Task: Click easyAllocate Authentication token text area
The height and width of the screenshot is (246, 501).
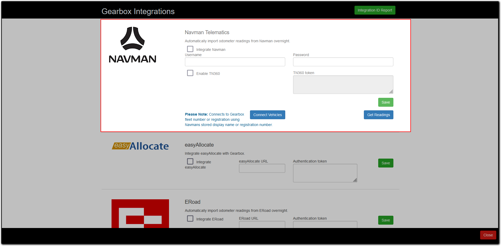Action: pos(325,173)
